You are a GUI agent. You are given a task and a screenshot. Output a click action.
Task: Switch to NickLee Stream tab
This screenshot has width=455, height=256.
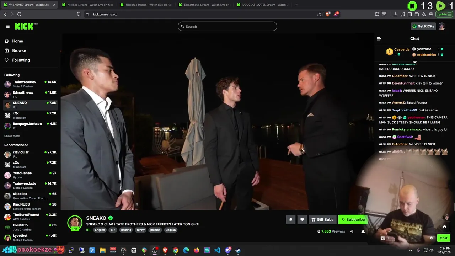pos(87,5)
